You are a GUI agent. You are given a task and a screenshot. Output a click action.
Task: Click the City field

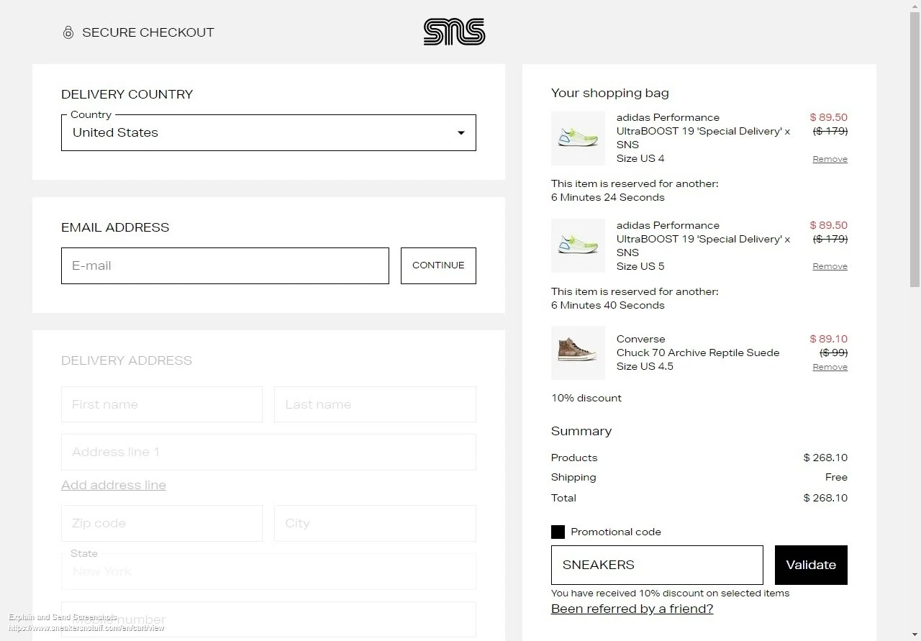pyautogui.click(x=375, y=523)
